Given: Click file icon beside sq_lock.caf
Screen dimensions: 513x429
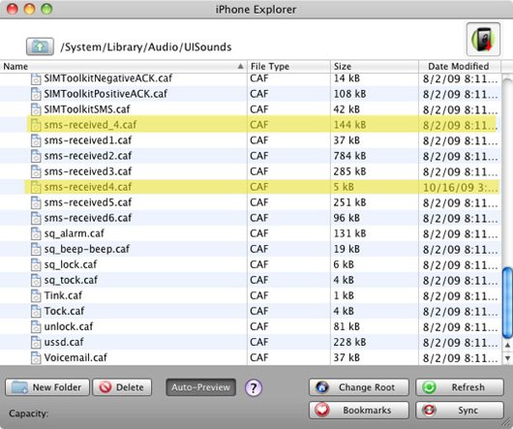Looking at the screenshot, I should click(36, 264).
